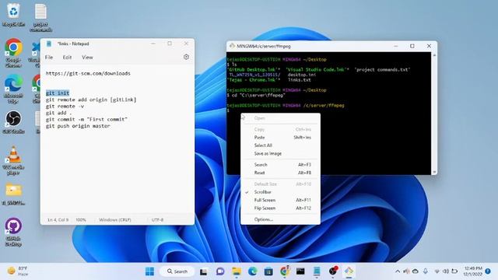Open the View menu in Notepad

(x=87, y=58)
